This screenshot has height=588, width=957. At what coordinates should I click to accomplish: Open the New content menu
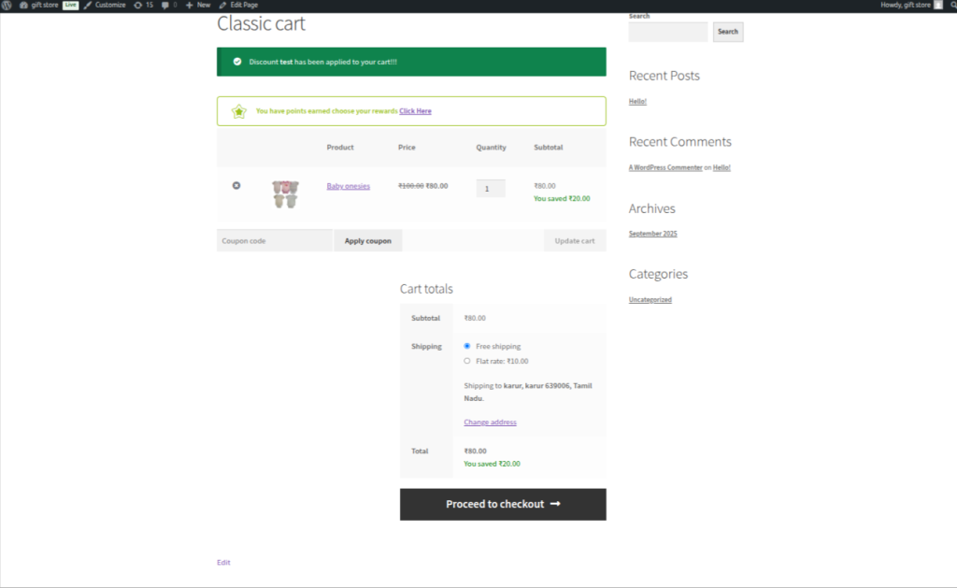[198, 5]
